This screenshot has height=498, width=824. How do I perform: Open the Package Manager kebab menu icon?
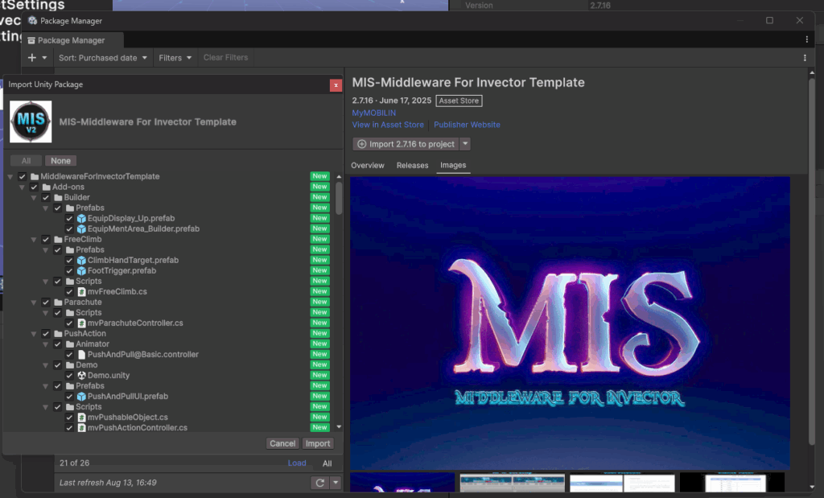[807, 39]
